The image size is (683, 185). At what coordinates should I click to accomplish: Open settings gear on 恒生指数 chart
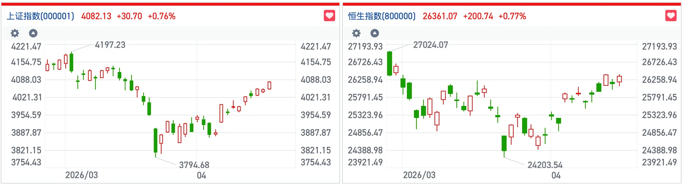356,33
